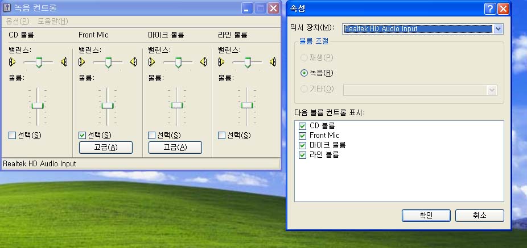Enable 선택 checkbox for 마이크 볼륨
This screenshot has width=527, height=248.
(x=151, y=136)
